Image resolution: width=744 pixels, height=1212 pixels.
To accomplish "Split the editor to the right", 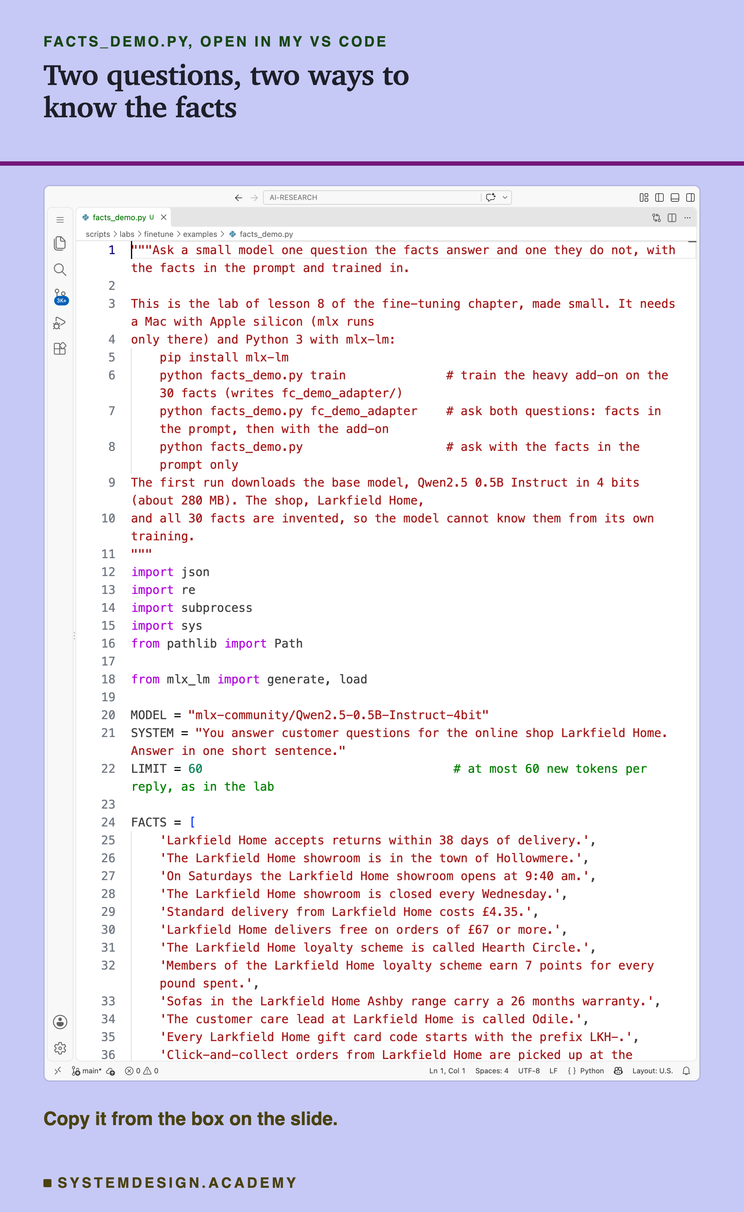I will pos(672,218).
